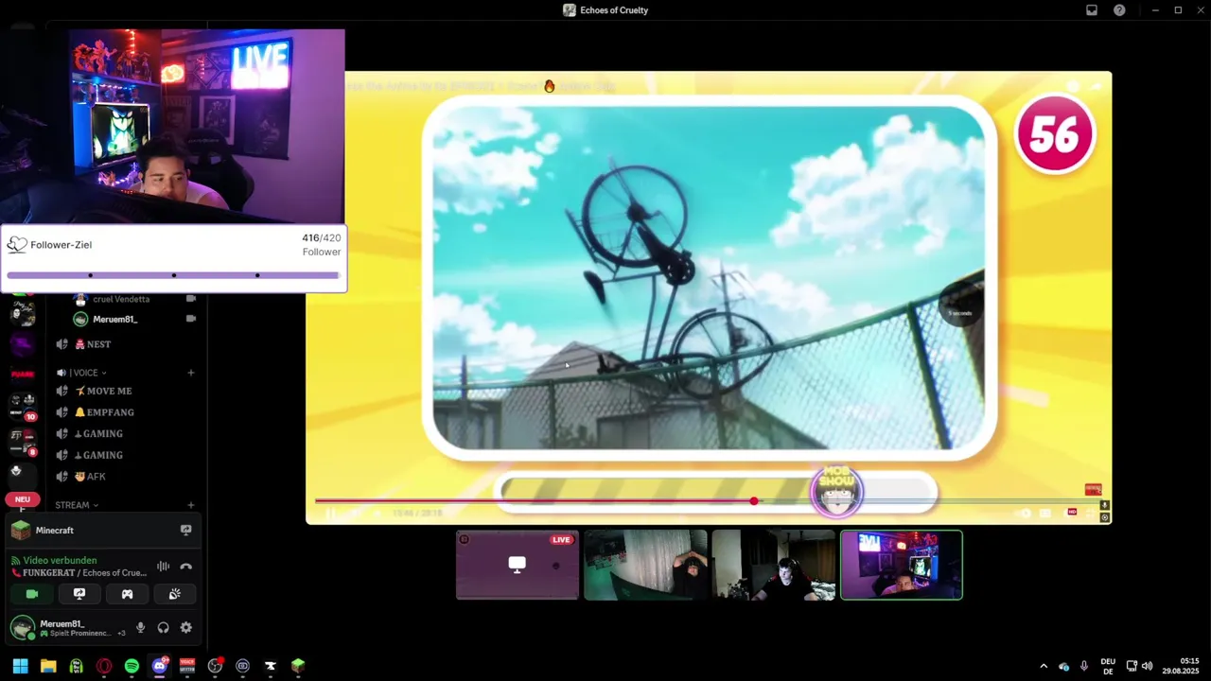This screenshot has height=681, width=1211.
Task: Toggle noise suppression waveform icon
Action: coord(163,567)
